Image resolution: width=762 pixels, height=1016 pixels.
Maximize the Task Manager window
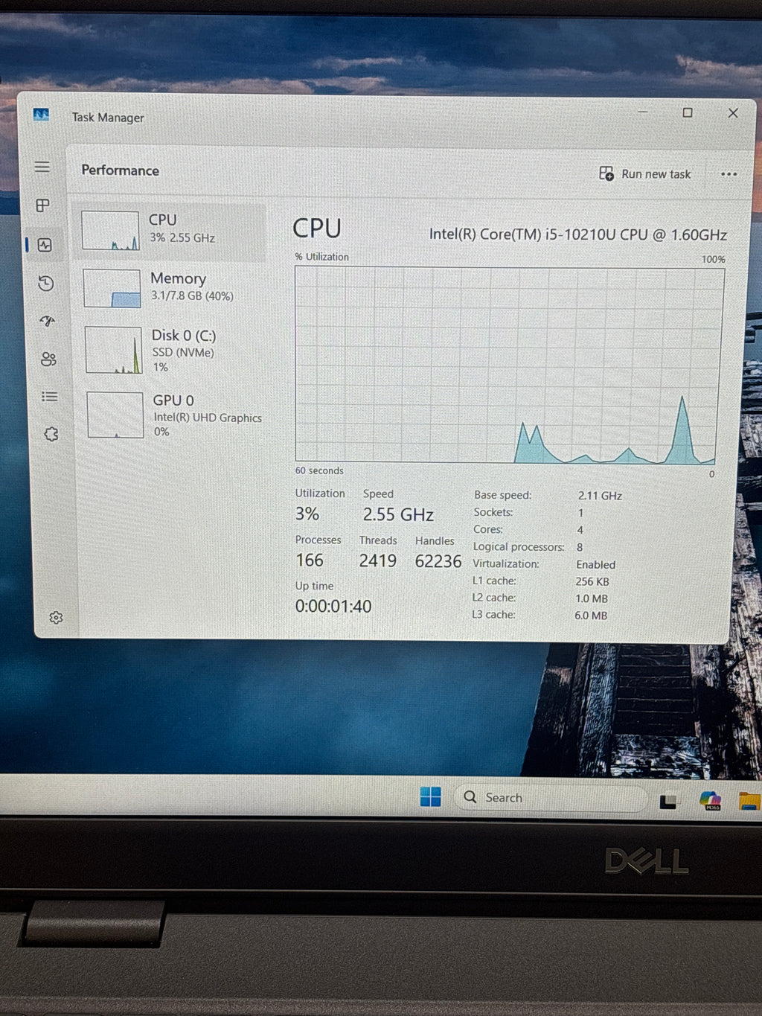pos(688,112)
